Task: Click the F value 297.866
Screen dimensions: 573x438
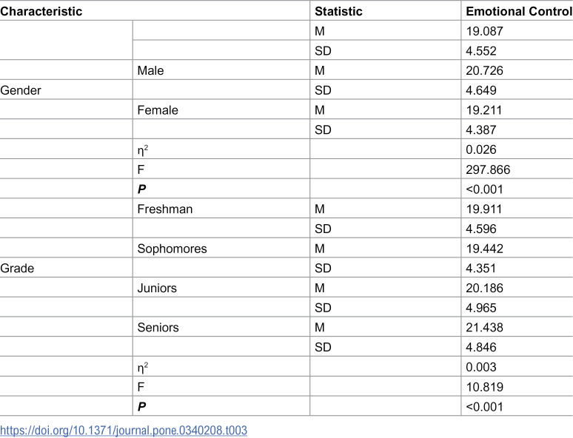Action: 488,169
